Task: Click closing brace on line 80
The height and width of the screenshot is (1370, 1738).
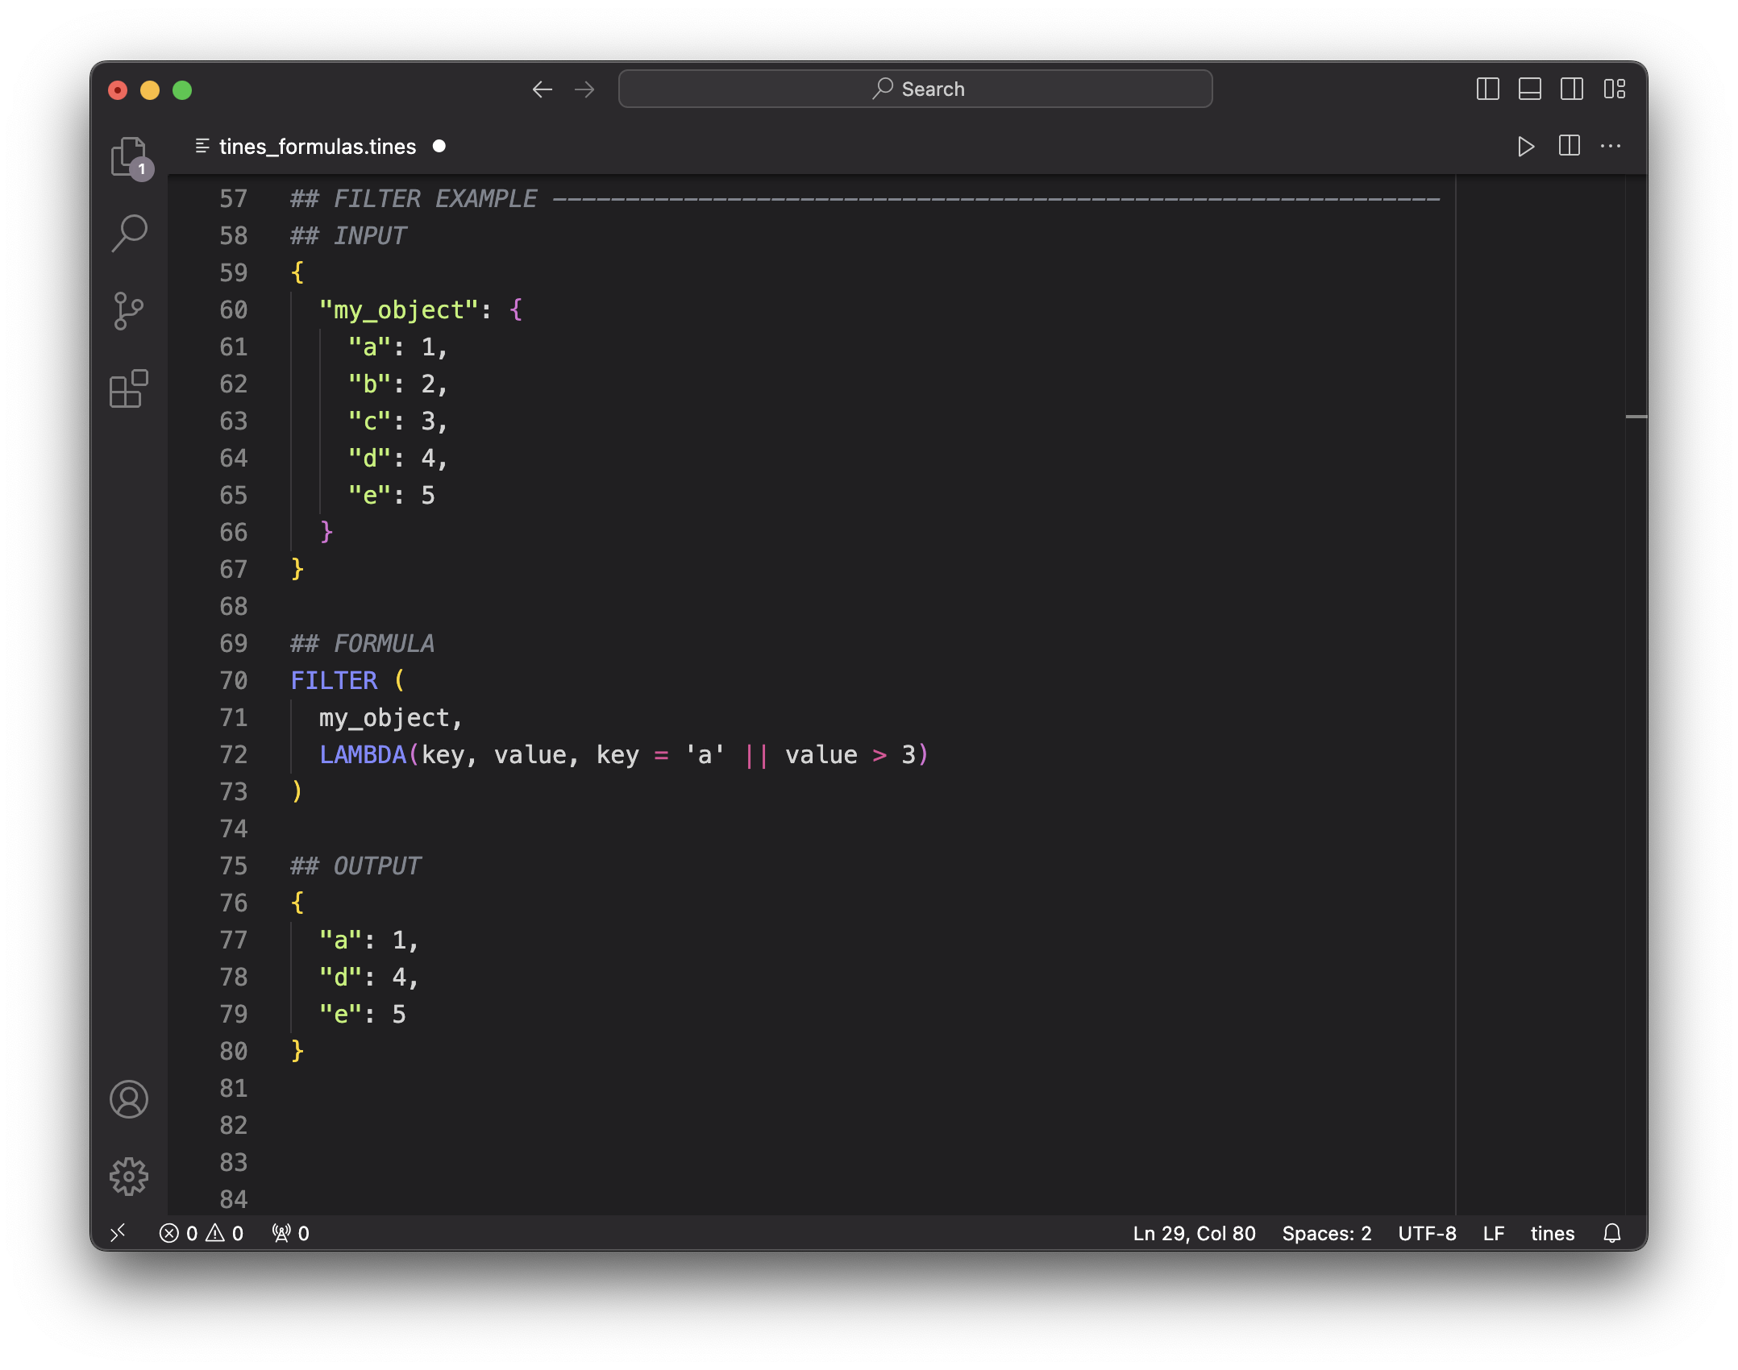Action: click(297, 1050)
